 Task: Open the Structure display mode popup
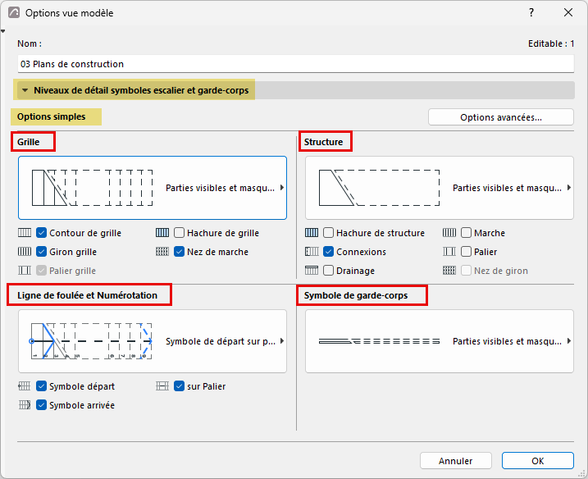click(x=440, y=188)
